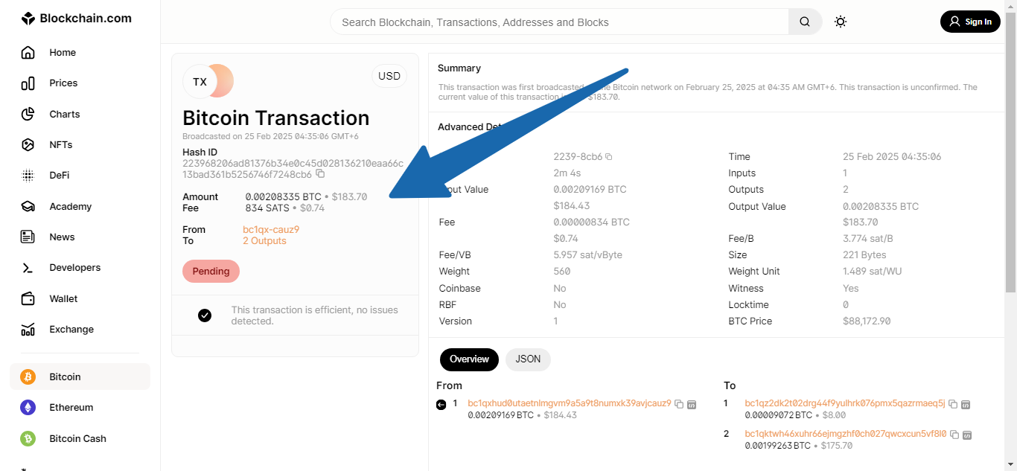The image size is (1017, 471).
Task: Click the black arrow icon beside From input
Action: click(x=441, y=404)
